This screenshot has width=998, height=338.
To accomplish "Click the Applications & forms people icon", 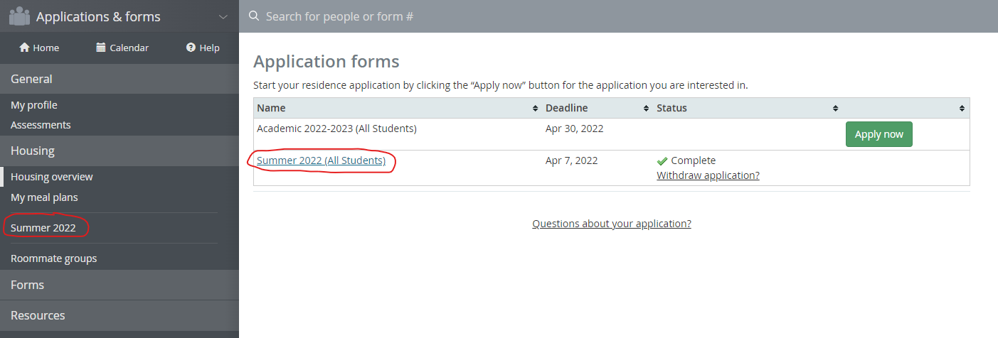I will (x=19, y=16).
